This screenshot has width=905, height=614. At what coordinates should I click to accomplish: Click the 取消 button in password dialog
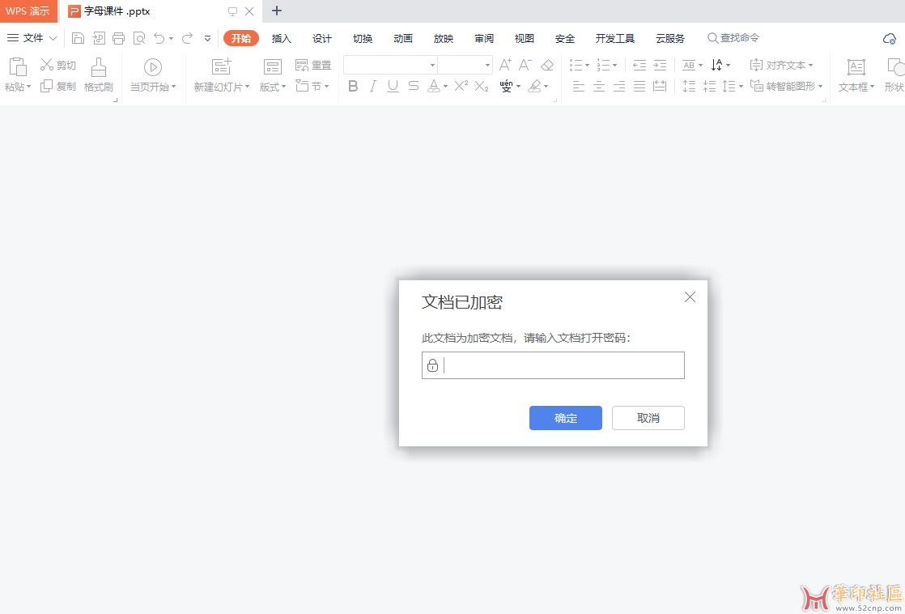pos(648,418)
